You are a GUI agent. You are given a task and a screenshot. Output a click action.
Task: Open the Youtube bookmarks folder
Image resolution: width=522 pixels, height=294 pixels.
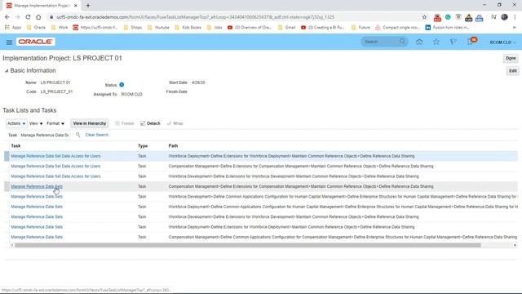coord(158,27)
